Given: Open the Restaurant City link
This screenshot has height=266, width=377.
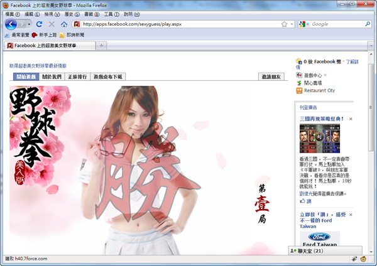Looking at the screenshot, I should (320, 90).
